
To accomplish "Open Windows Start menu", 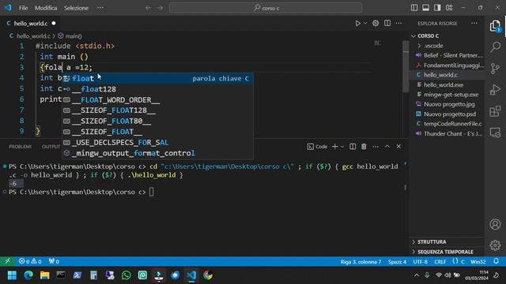I will coord(13,275).
